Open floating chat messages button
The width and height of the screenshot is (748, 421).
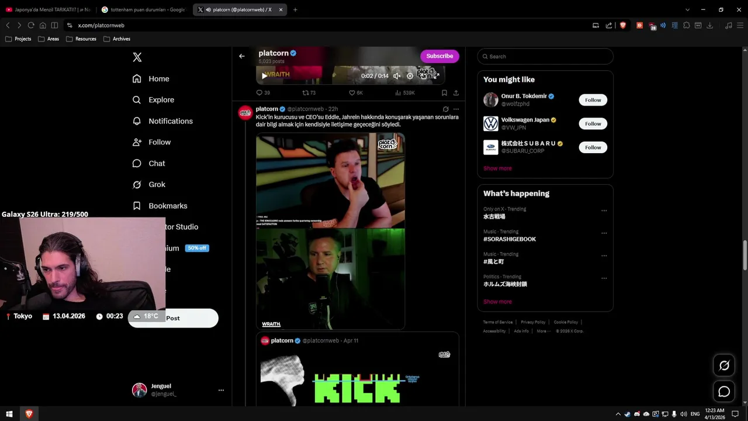coord(724,392)
